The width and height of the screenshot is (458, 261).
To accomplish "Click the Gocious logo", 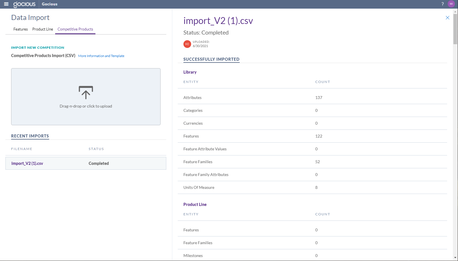I will pyautogui.click(x=24, y=4).
